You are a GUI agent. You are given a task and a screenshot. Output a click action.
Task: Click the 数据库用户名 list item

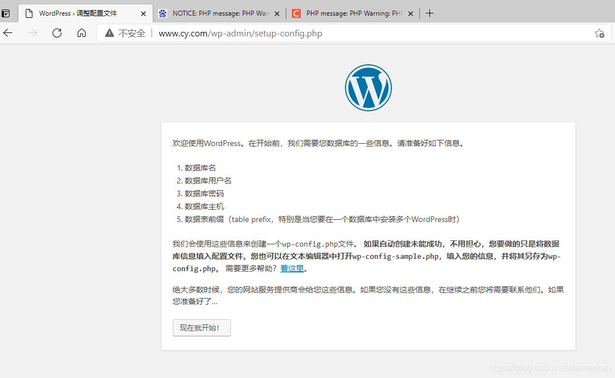pyautogui.click(x=208, y=181)
